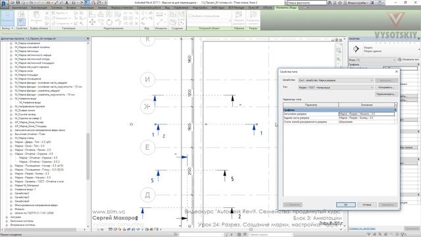Collapse the Графика group in type parameters

395,110
